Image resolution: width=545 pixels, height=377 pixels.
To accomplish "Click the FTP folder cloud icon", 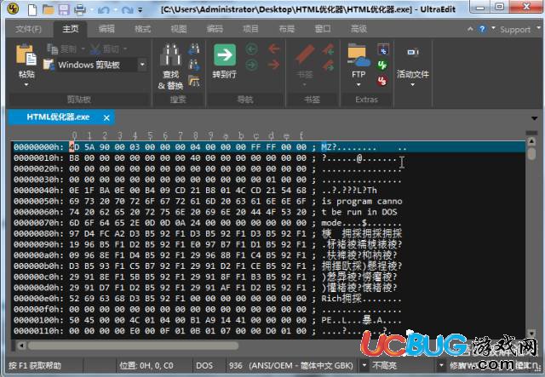I will [x=359, y=55].
